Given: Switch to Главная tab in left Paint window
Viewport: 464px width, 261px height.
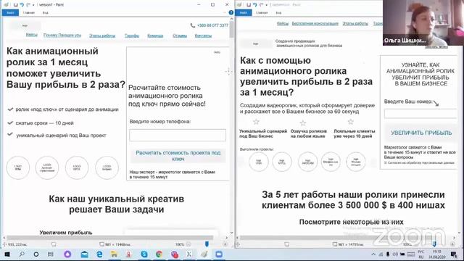Looking at the screenshot, I should click(x=29, y=13).
